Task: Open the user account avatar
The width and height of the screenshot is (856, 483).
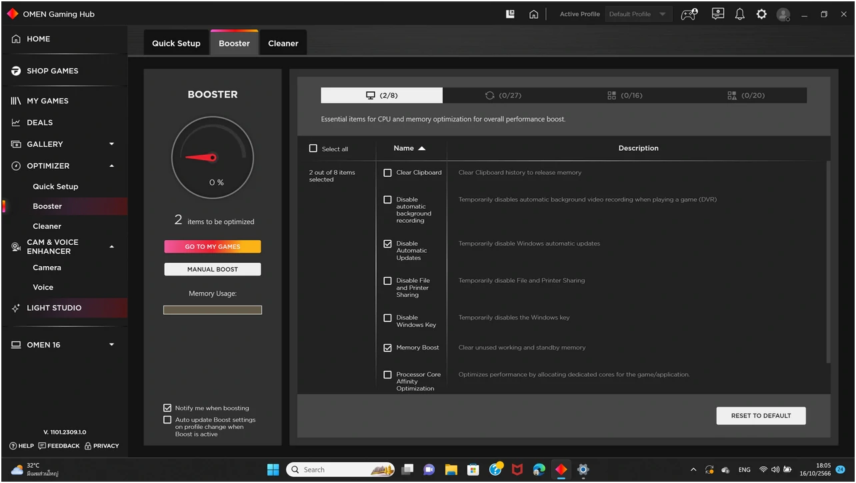Action: (783, 14)
